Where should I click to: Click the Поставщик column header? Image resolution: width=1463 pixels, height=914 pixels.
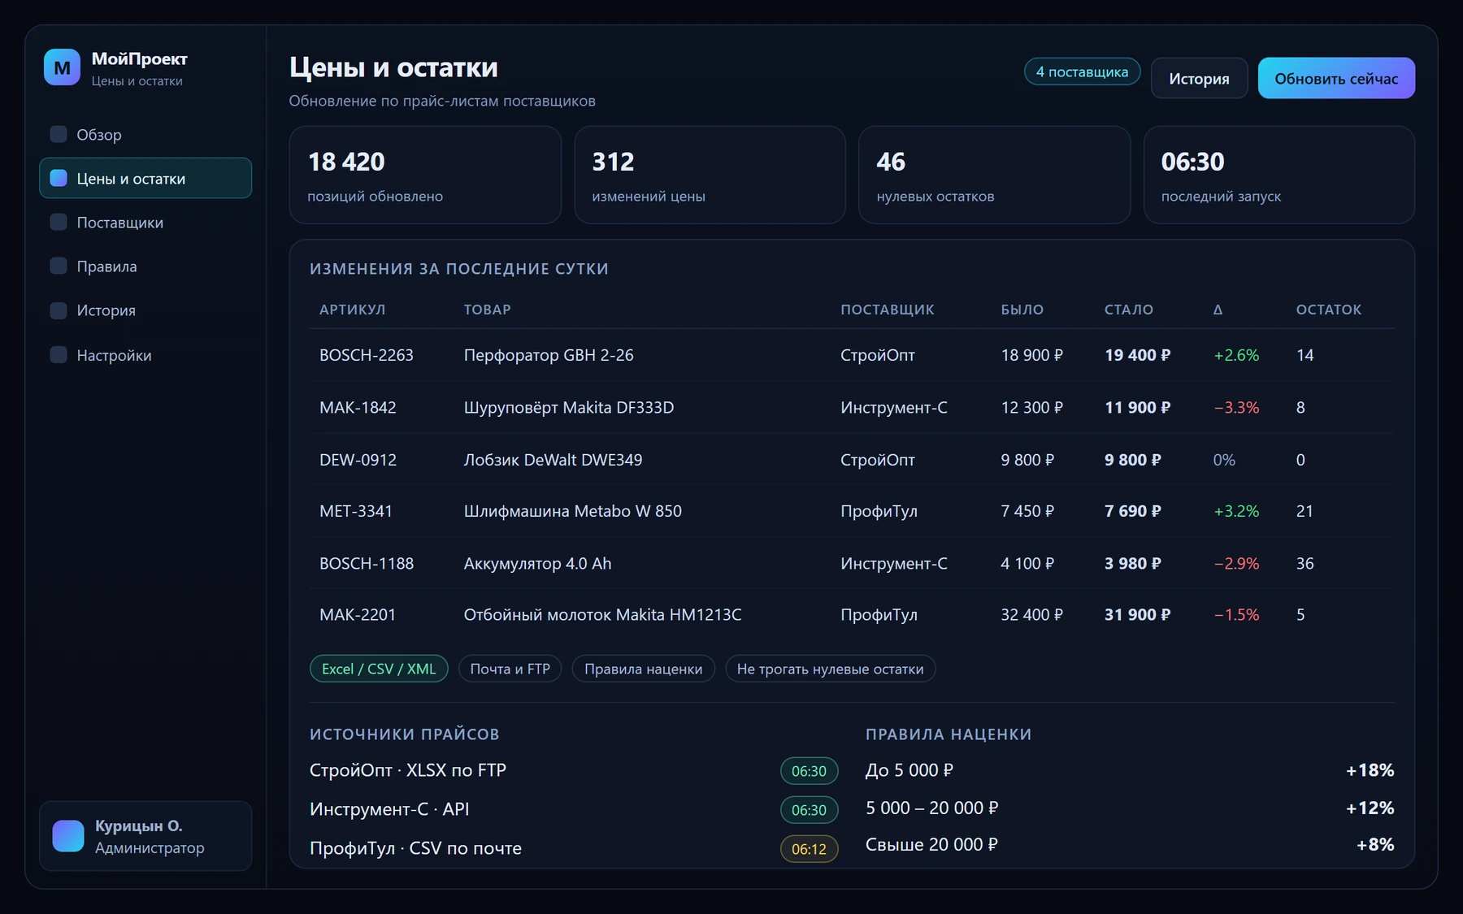(887, 310)
